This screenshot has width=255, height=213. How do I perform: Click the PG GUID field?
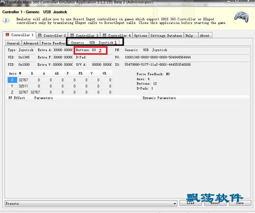[187, 57]
